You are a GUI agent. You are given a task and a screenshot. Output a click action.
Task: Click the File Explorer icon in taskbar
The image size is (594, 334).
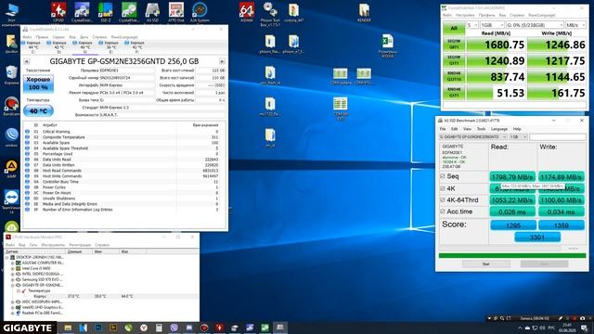(x=68, y=328)
